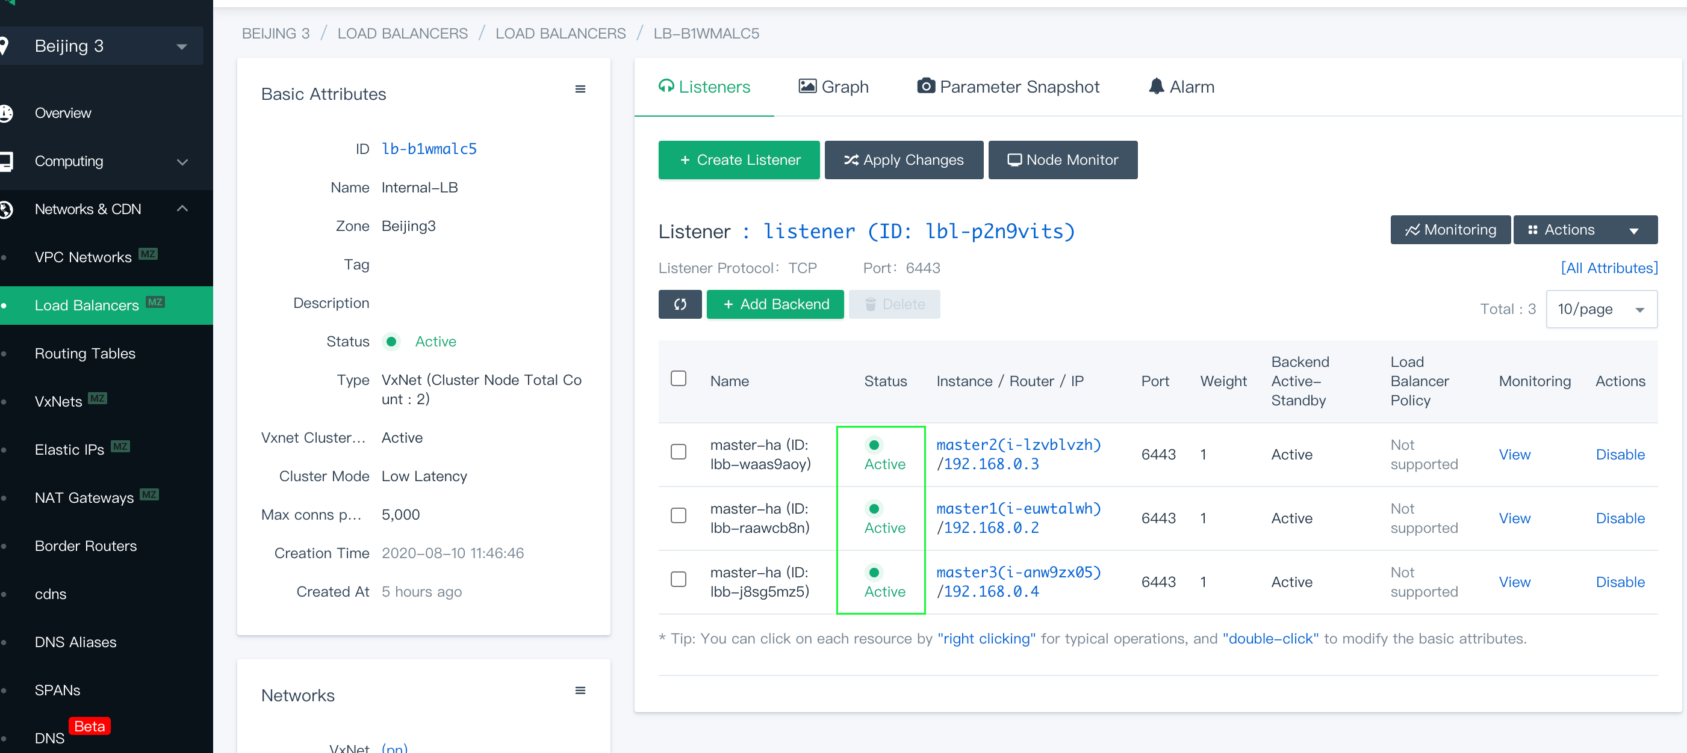Screen dimensions: 1687x753
Task: Tick checkbox for backend lbb-waas9aoy
Action: pyautogui.click(x=679, y=452)
